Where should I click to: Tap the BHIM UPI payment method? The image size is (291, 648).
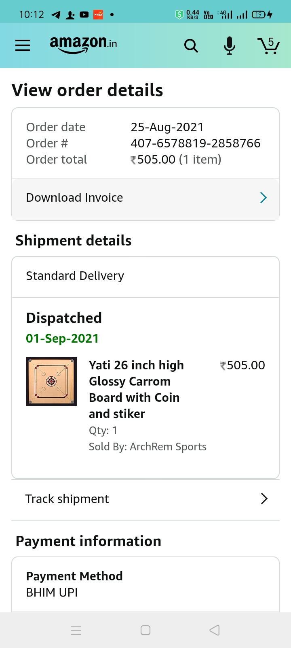tap(52, 593)
